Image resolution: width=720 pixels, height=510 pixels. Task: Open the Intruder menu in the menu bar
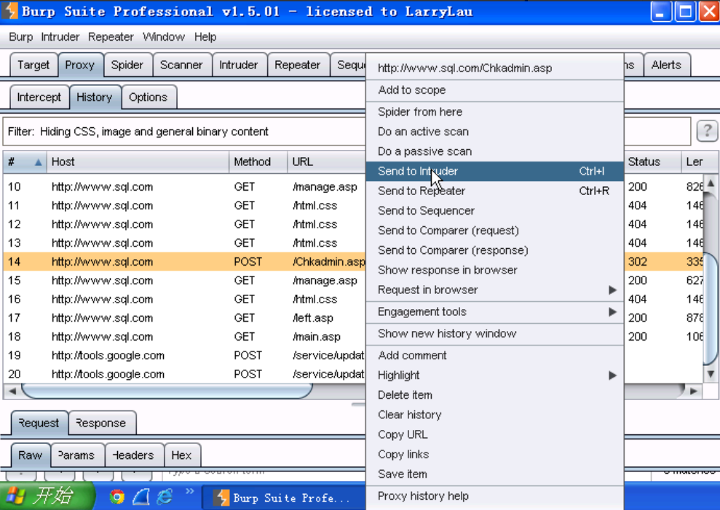coord(60,36)
